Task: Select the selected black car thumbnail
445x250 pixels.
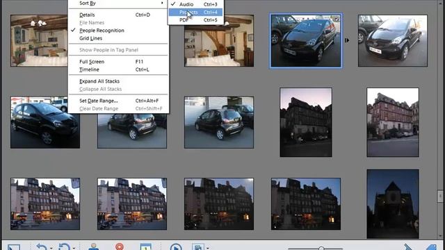Action: pos(306,41)
